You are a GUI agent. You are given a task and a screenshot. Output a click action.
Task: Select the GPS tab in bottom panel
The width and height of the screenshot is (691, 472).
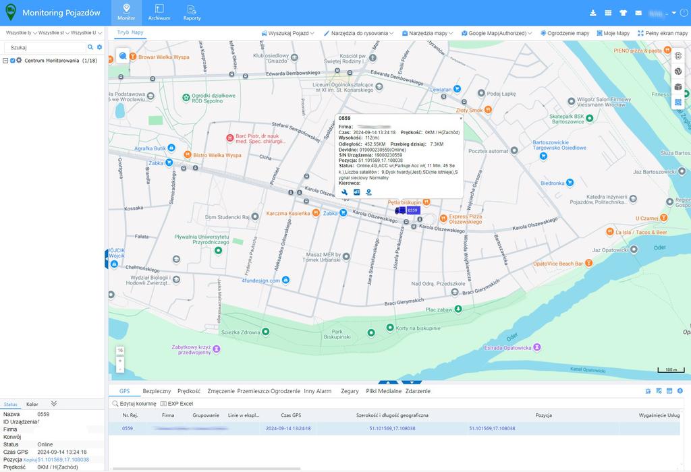coord(125,391)
